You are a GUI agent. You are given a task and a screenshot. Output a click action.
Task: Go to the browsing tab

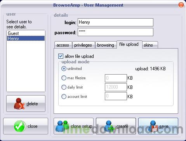point(106,45)
